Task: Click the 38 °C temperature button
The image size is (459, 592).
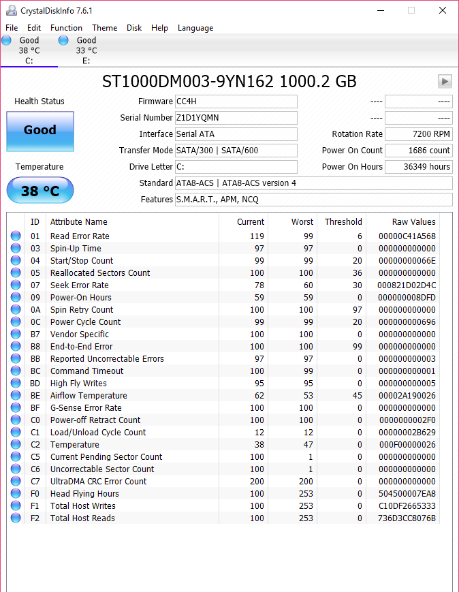Action: pos(40,191)
